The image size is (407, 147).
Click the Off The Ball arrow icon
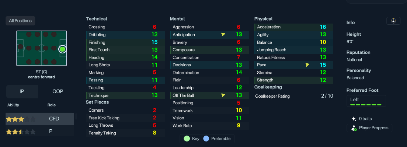click(x=223, y=95)
